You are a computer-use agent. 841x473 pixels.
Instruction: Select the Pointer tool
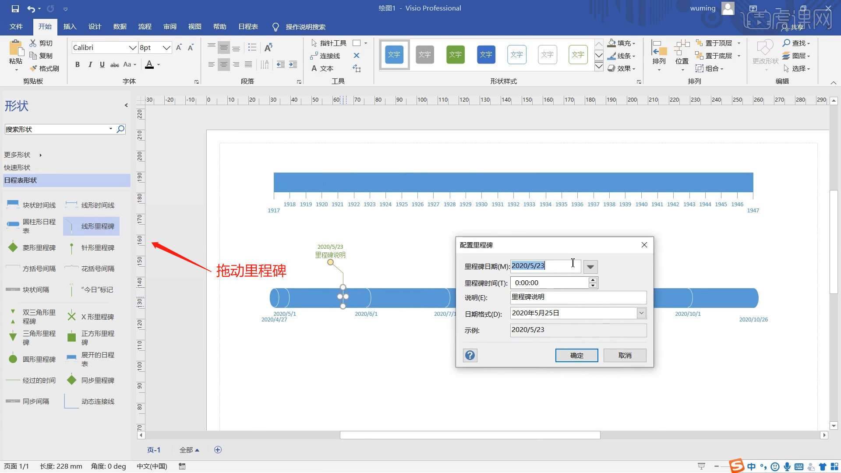point(329,43)
